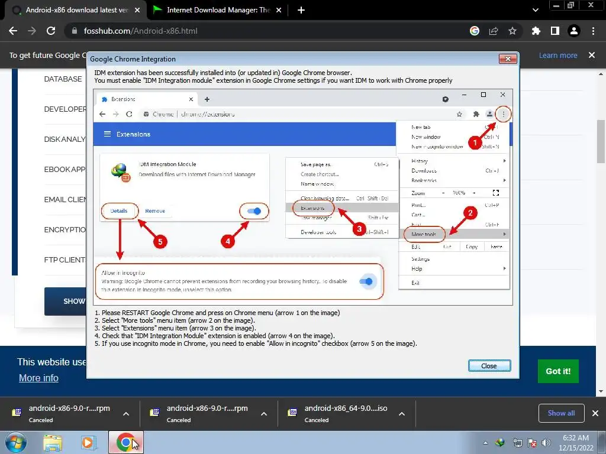Select the EMAIL CLIENT category
606x454 pixels.
pyautogui.click(x=65, y=200)
